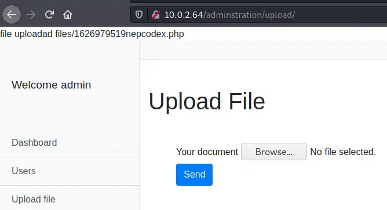The height and width of the screenshot is (210, 387).
Task: View insecure connection padlock info
Action: 156,15
